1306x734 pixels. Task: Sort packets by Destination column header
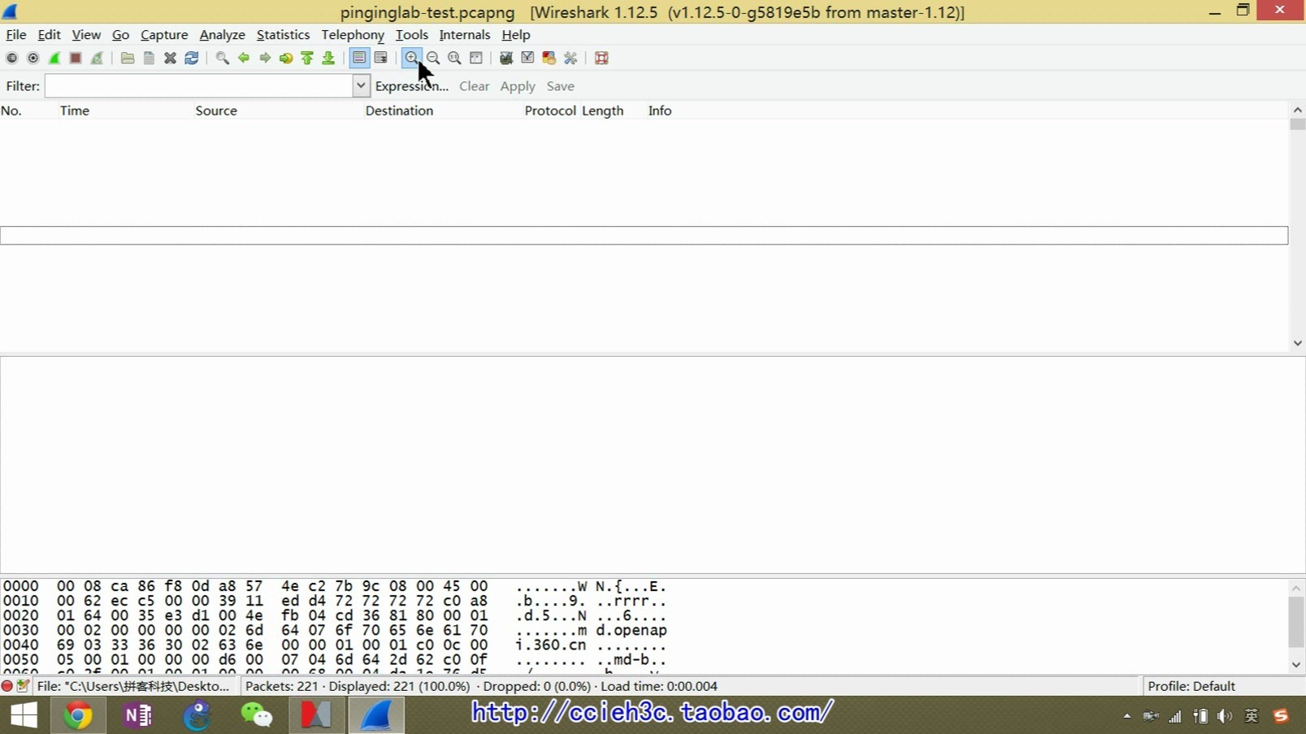pyautogui.click(x=399, y=111)
